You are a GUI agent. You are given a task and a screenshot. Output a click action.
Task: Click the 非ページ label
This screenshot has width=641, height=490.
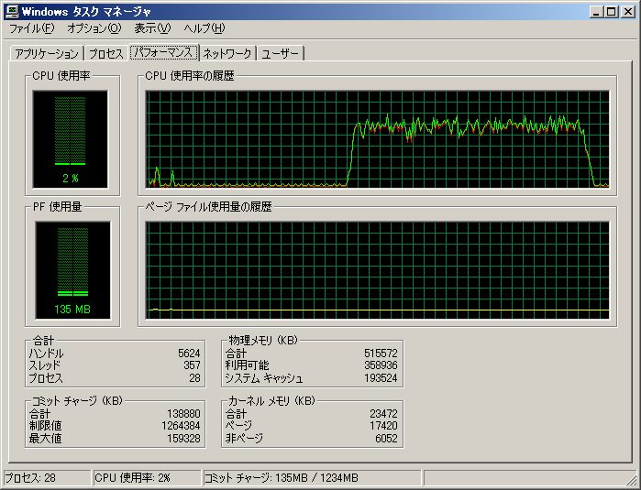click(244, 439)
